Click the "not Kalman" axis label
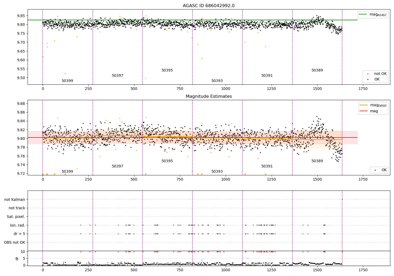This screenshot has width=394, height=276. (15, 200)
